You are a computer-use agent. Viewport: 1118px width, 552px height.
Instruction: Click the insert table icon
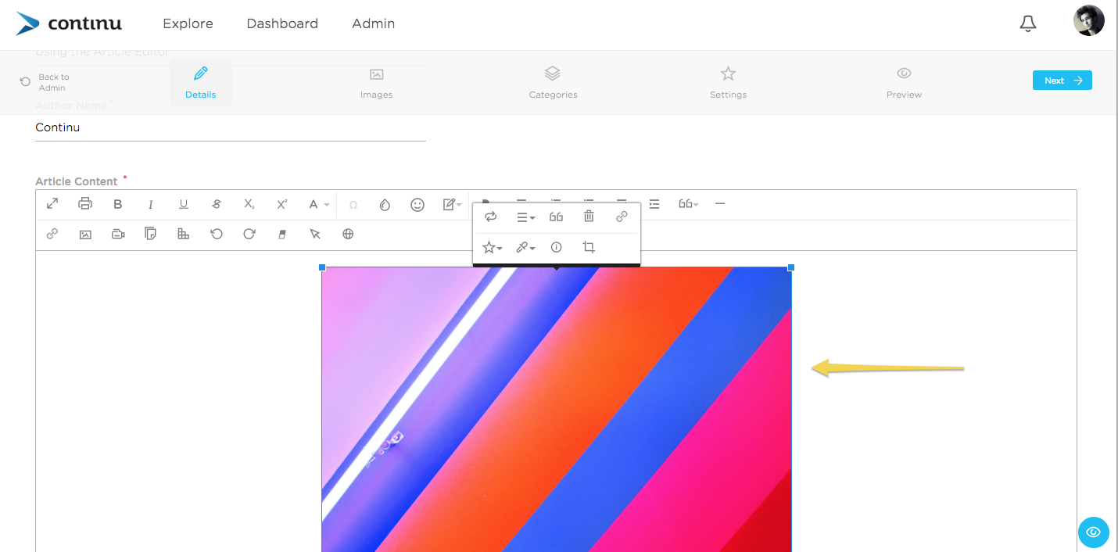184,234
